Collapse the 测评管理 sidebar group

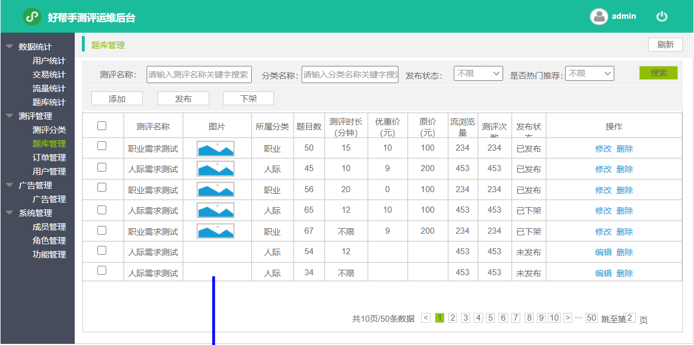9,116
